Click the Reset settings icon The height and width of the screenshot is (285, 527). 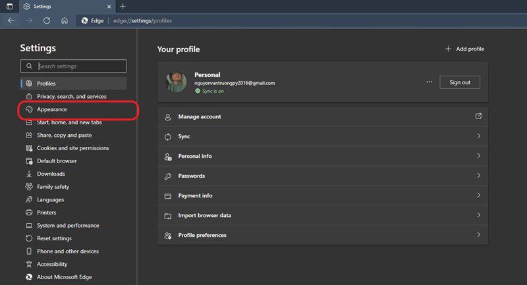(x=29, y=238)
